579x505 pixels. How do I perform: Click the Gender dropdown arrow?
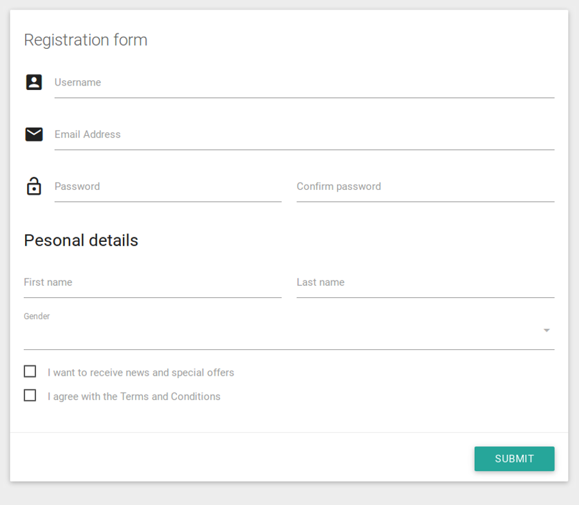pyautogui.click(x=546, y=331)
